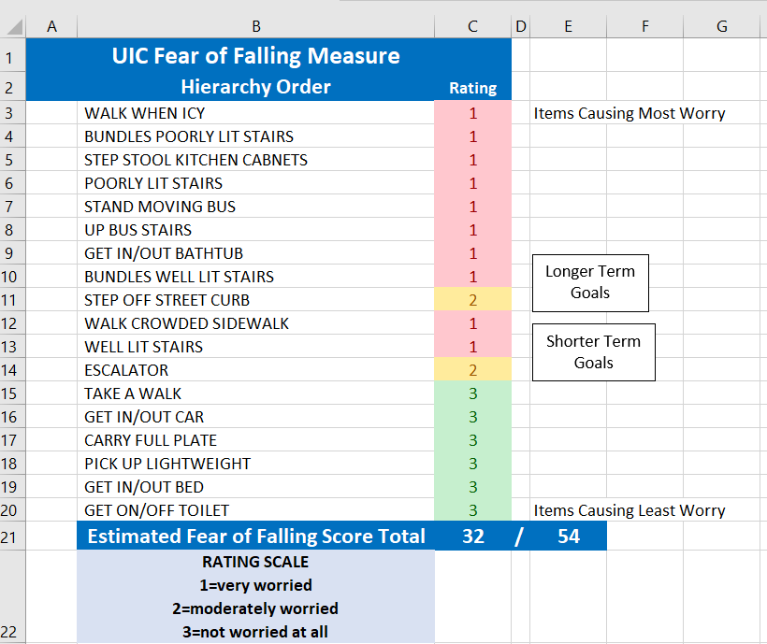
Task: Select column B header
Action: point(255,27)
